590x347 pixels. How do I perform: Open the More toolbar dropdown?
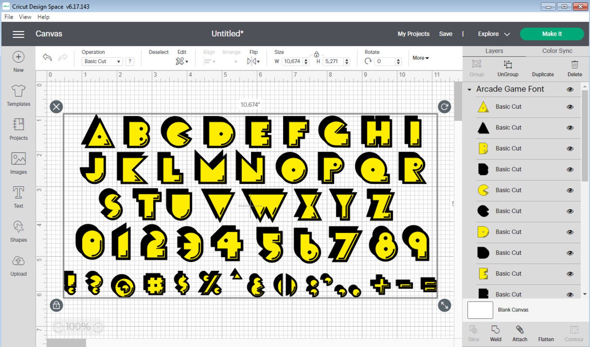(421, 58)
